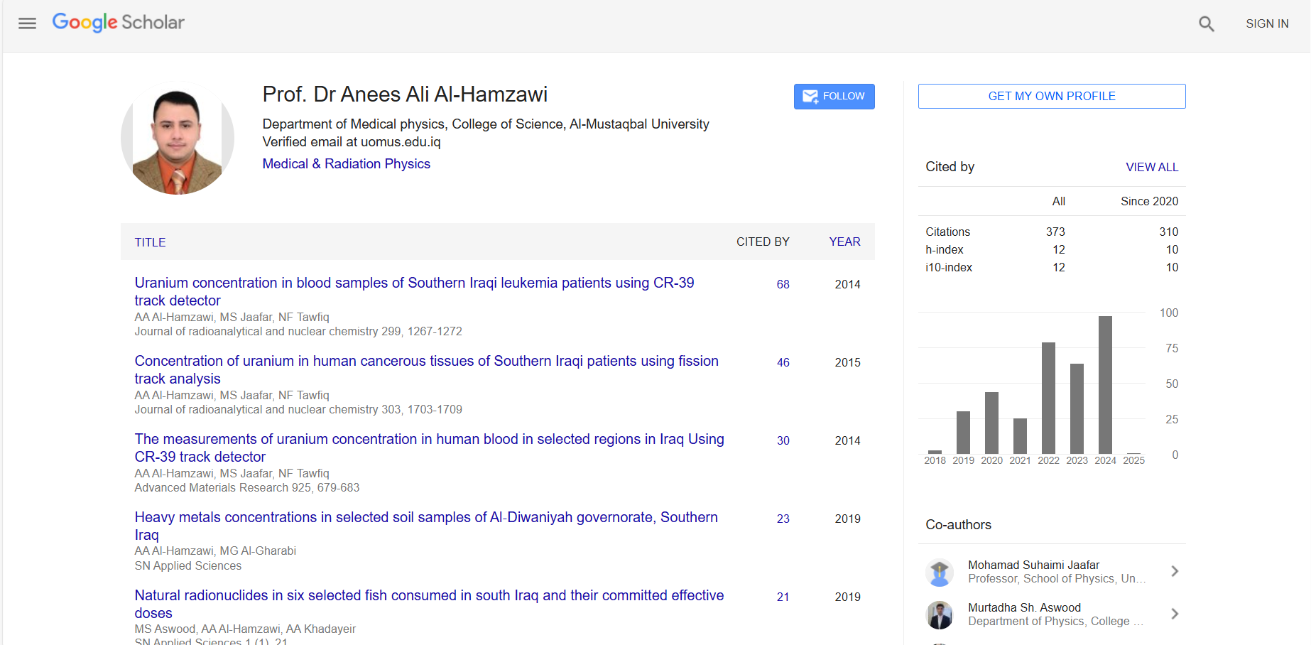Viewport: 1311px width, 645px height.
Task: Sort publications by YEAR column header
Action: click(x=844, y=242)
